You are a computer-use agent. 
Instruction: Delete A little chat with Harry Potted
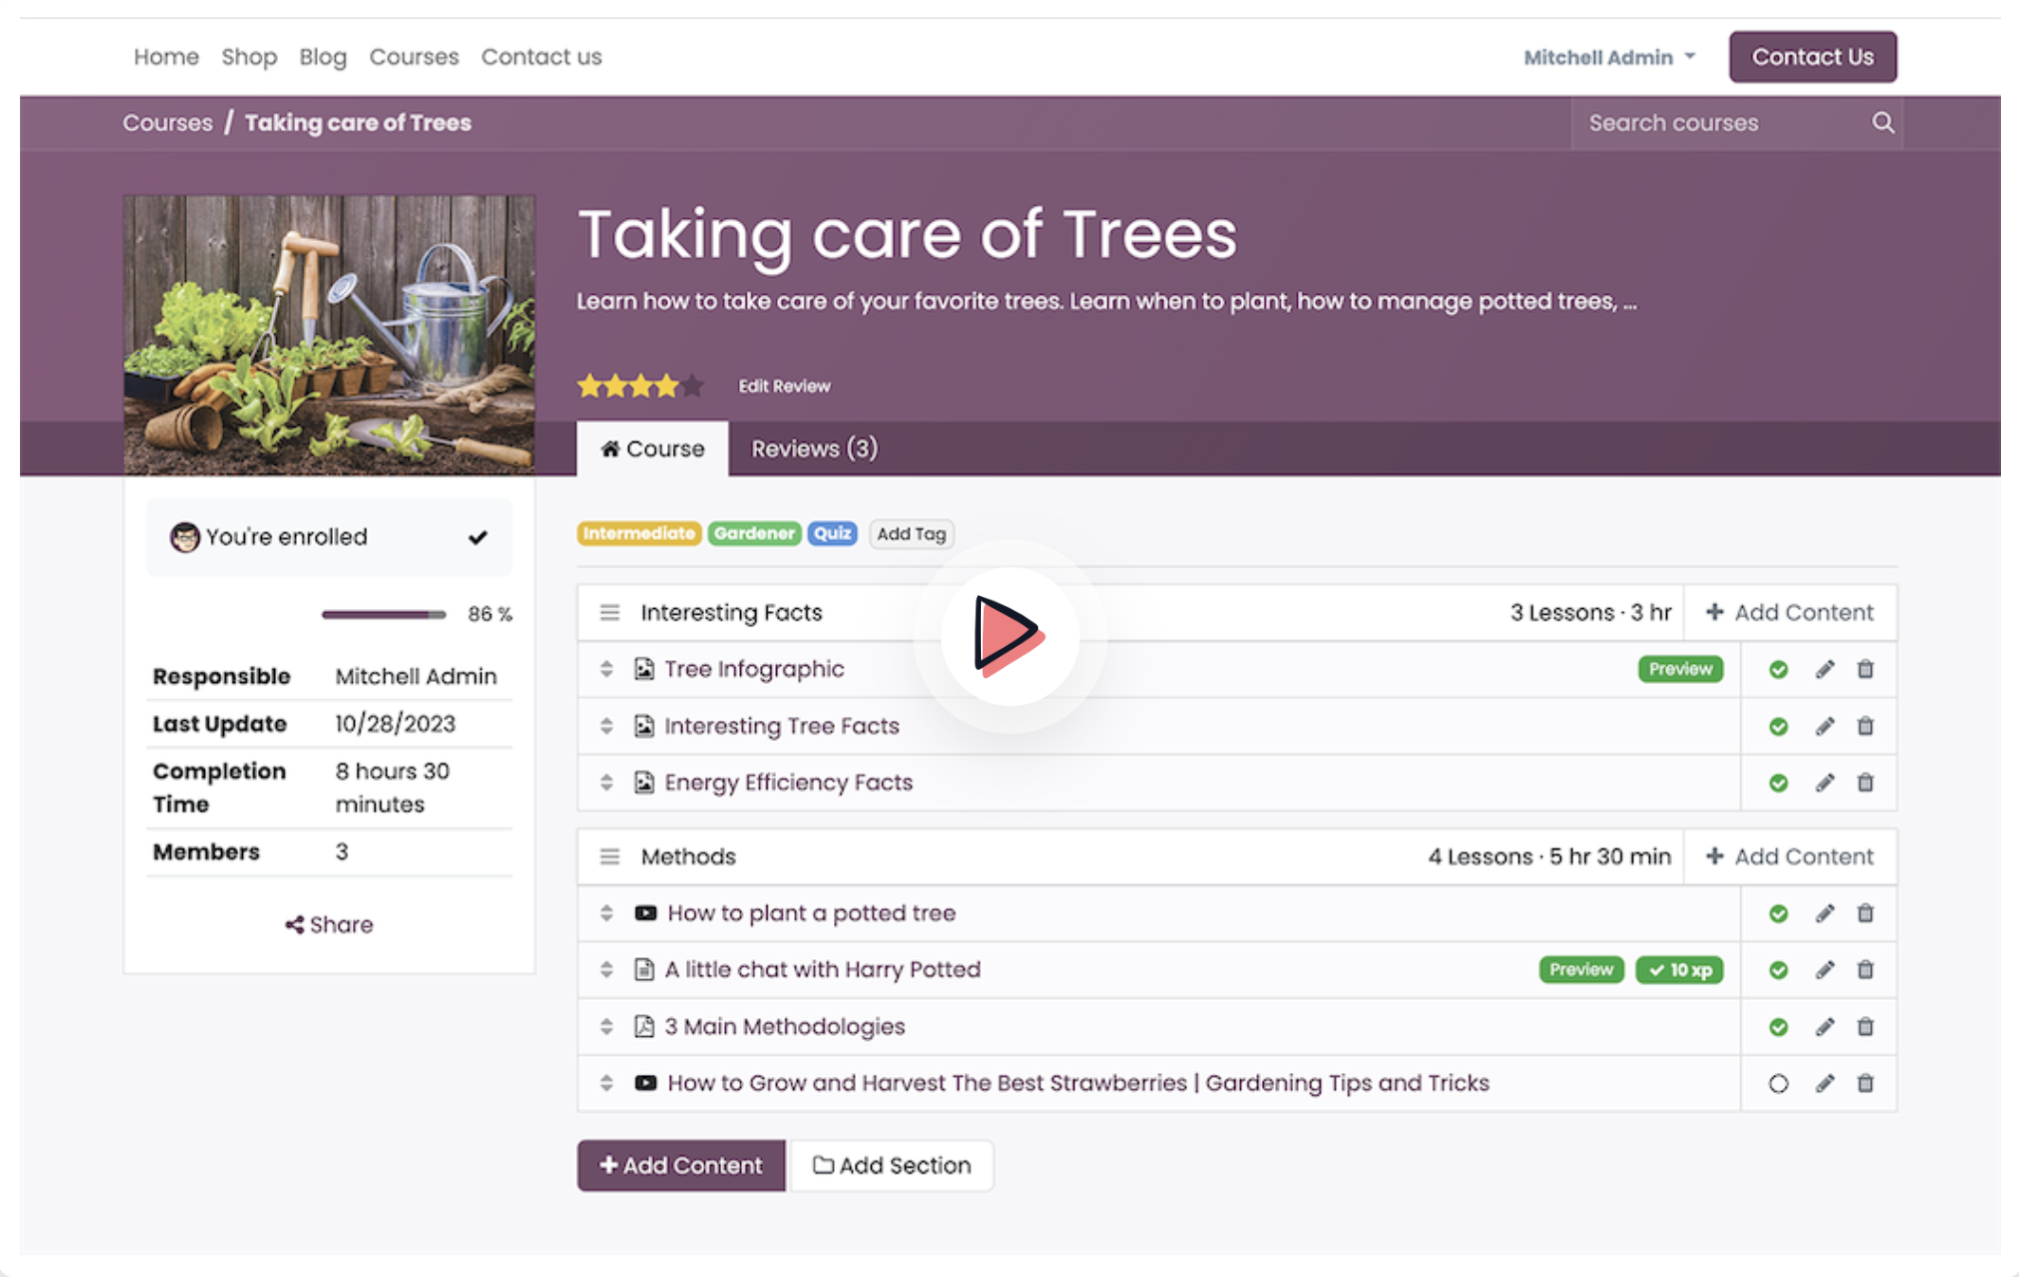(x=1865, y=970)
